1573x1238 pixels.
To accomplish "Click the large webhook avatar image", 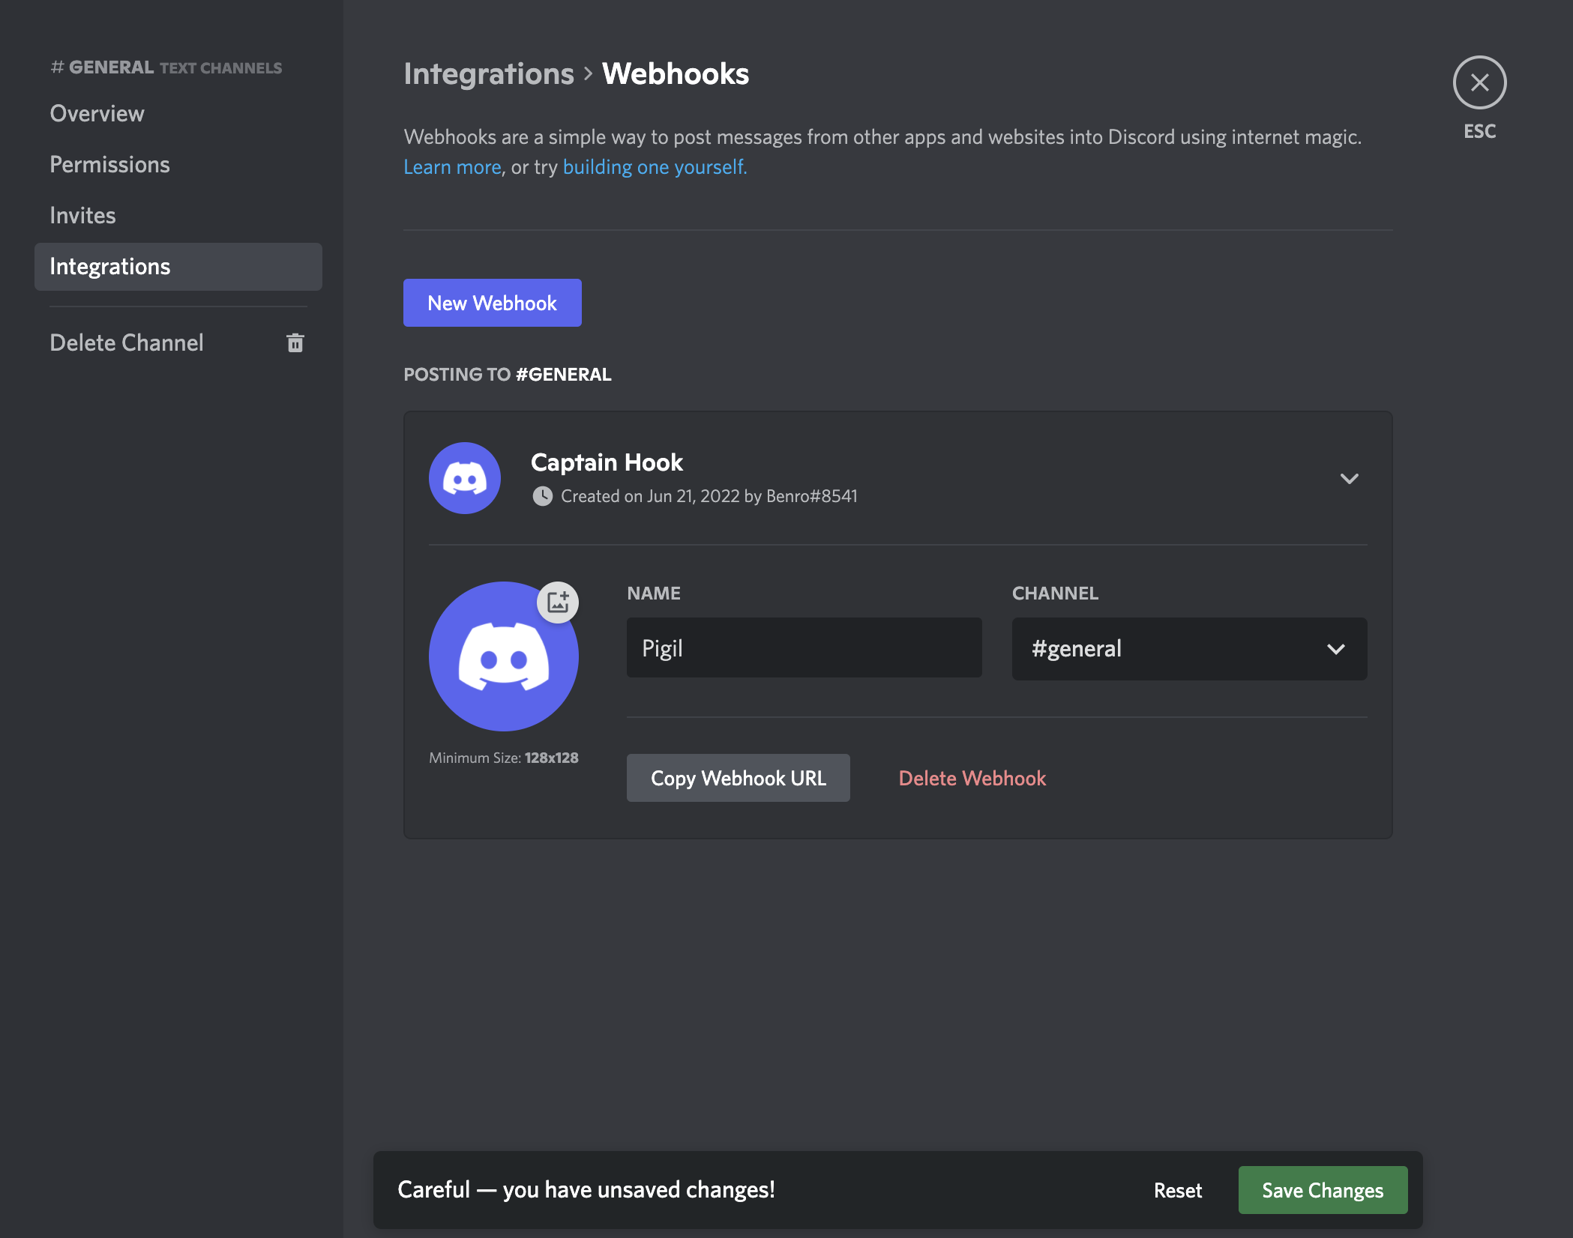I will pos(504,656).
